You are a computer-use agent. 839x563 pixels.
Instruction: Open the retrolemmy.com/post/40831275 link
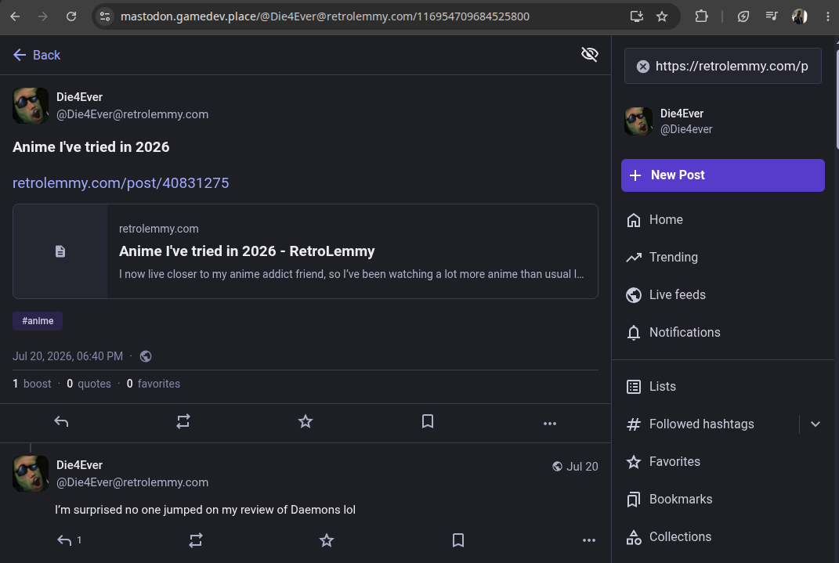click(x=121, y=183)
